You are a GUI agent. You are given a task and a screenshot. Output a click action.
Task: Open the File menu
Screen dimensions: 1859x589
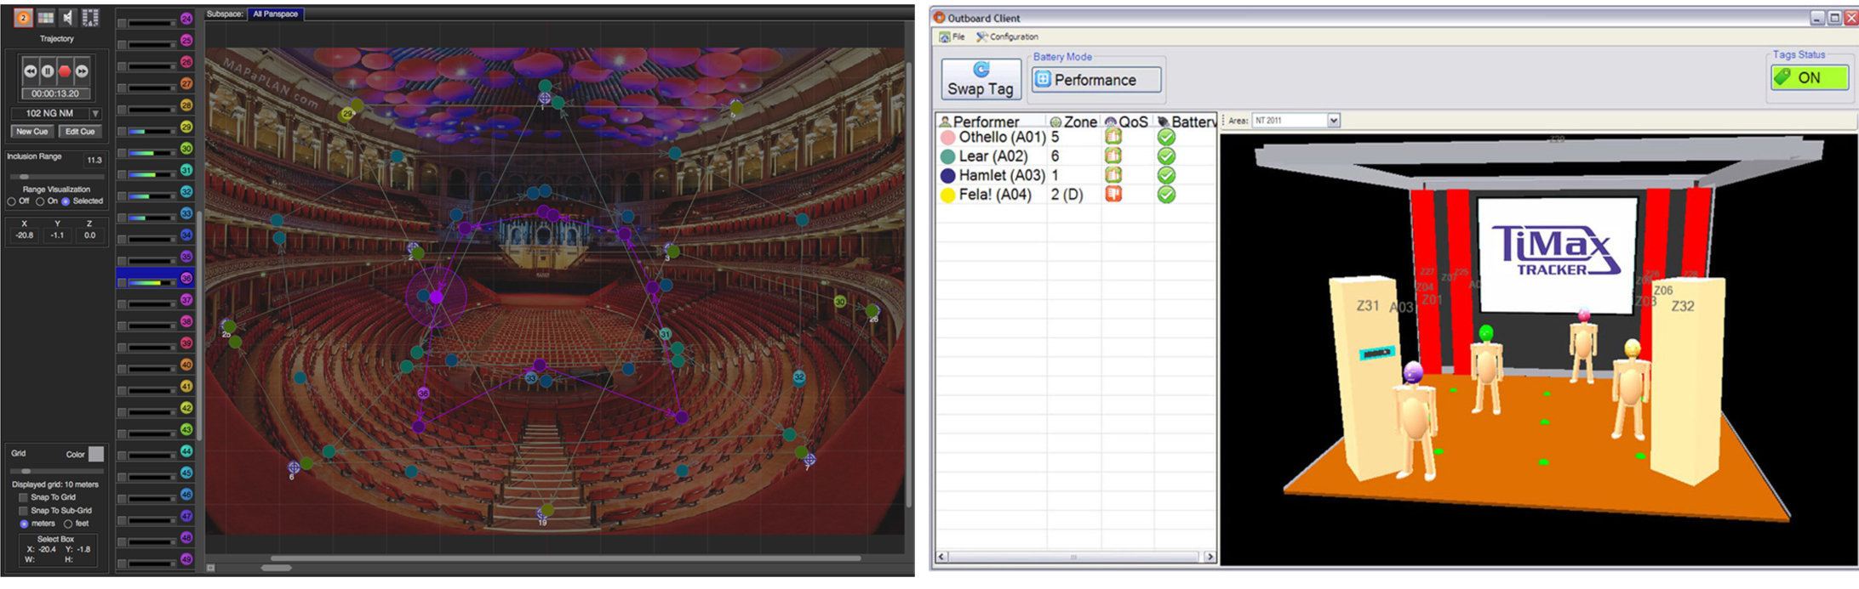(952, 37)
